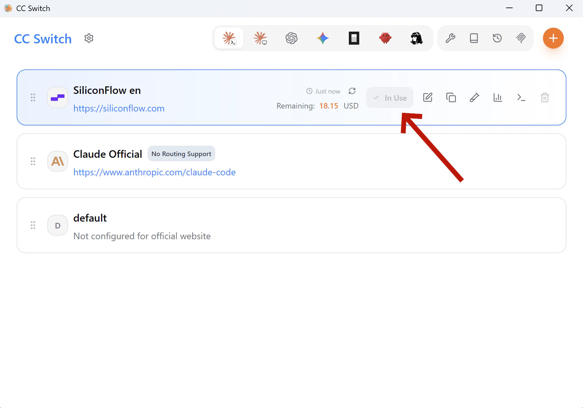583x408 pixels.
Task: Open the https://siliconflow.com link
Action: pyautogui.click(x=119, y=108)
